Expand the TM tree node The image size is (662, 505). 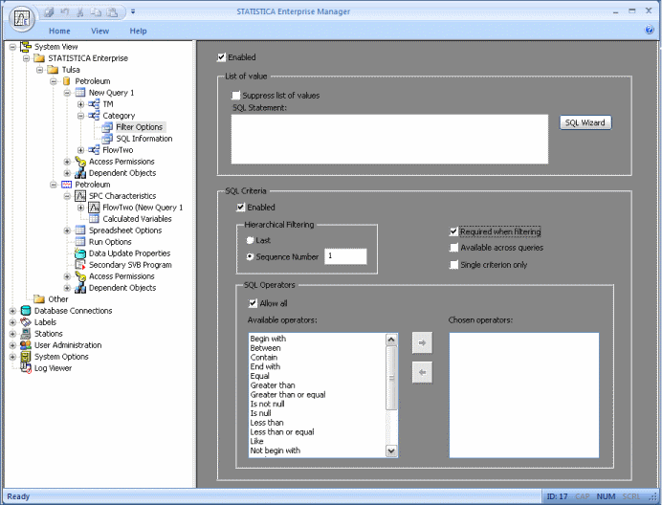[81, 104]
